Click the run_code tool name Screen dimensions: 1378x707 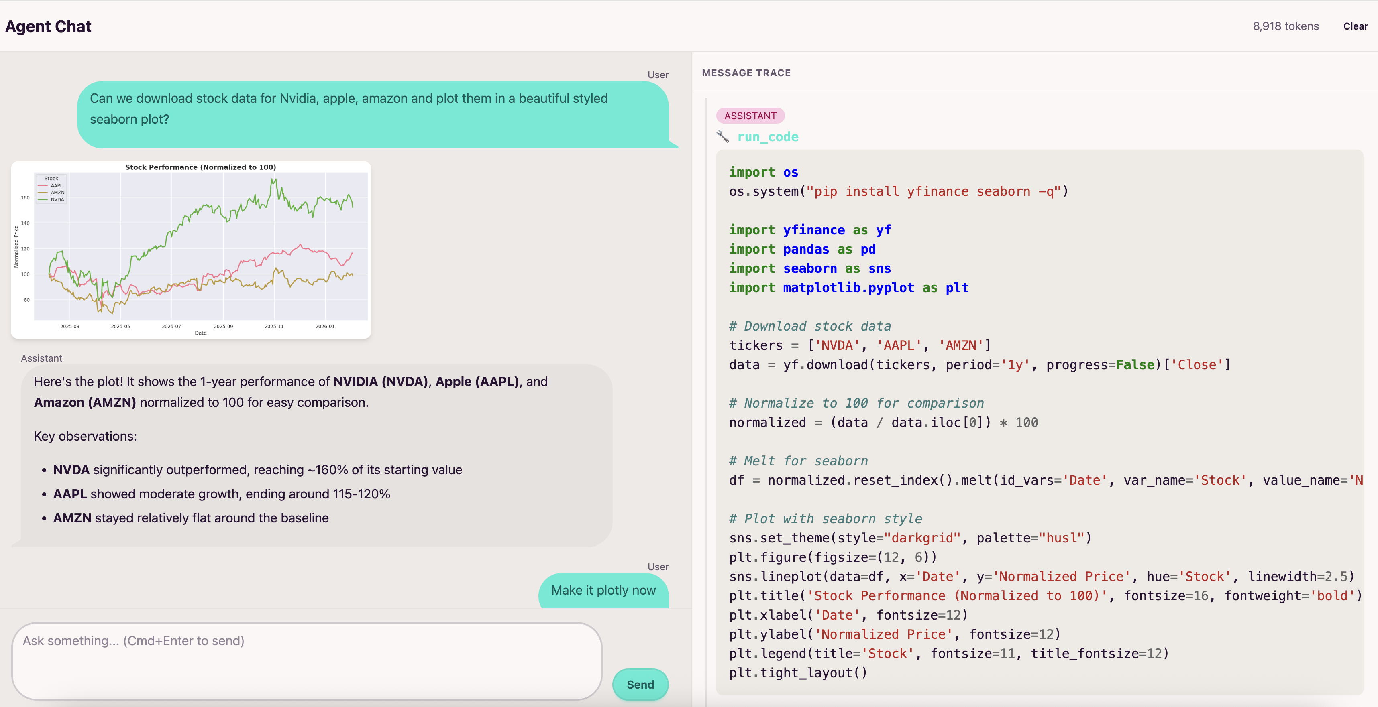(x=768, y=137)
